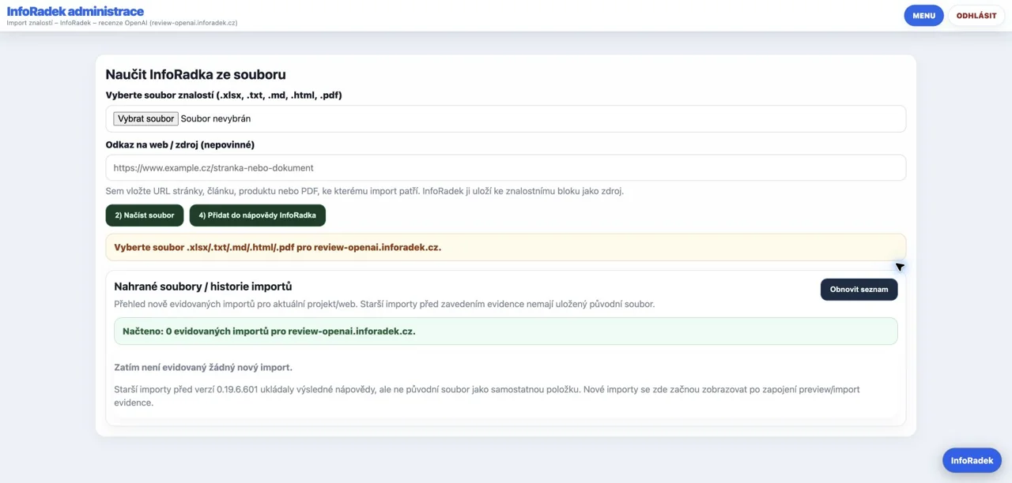This screenshot has width=1012, height=483.
Task: Open the InfoRadek chat widget button
Action: pos(972,461)
